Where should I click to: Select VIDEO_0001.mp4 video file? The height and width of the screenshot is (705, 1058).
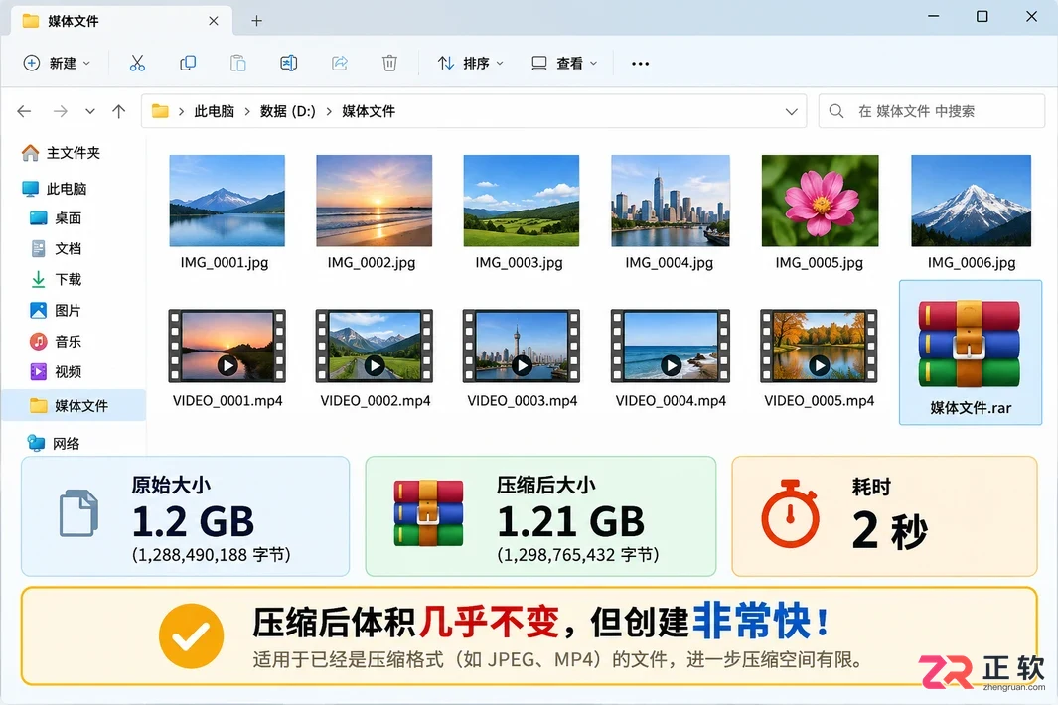227,358
